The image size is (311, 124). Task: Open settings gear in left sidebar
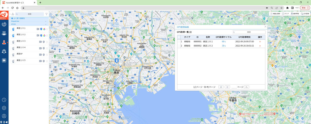point(4,108)
